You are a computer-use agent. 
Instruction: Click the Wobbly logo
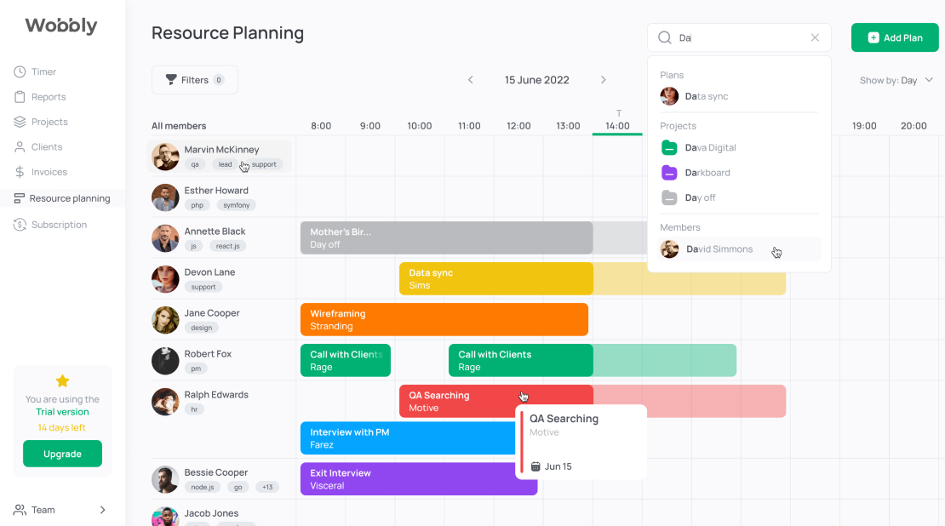60,26
